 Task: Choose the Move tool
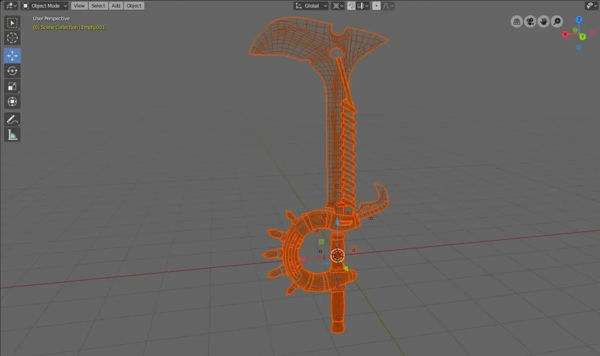coord(12,55)
